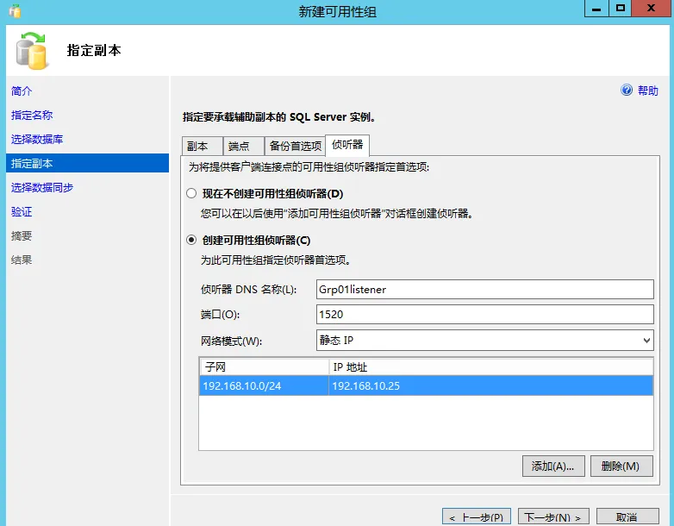The width and height of the screenshot is (674, 526).
Task: Click the 删除(M) button
Action: (621, 467)
